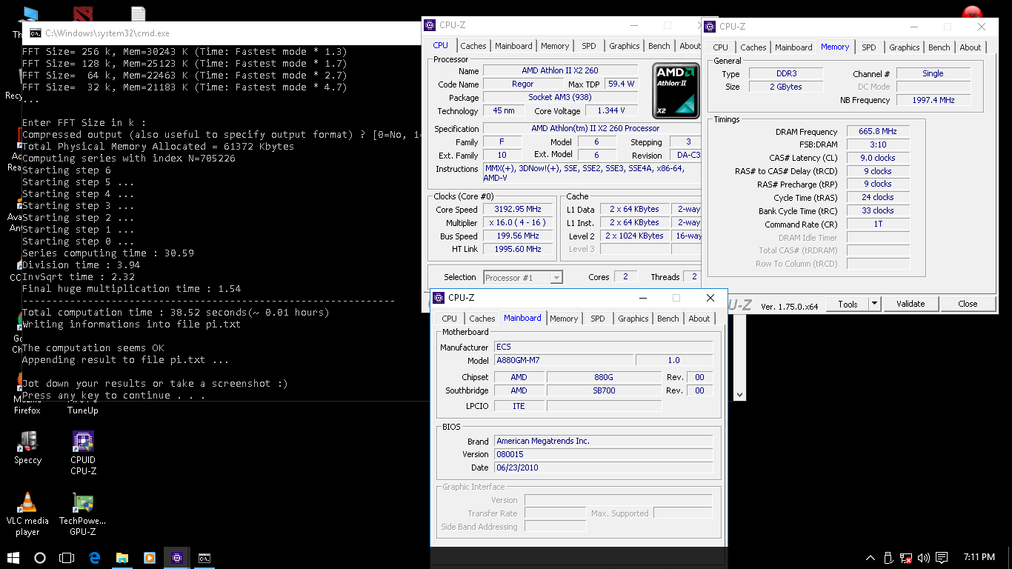Open Windows Start menu

pos(13,557)
